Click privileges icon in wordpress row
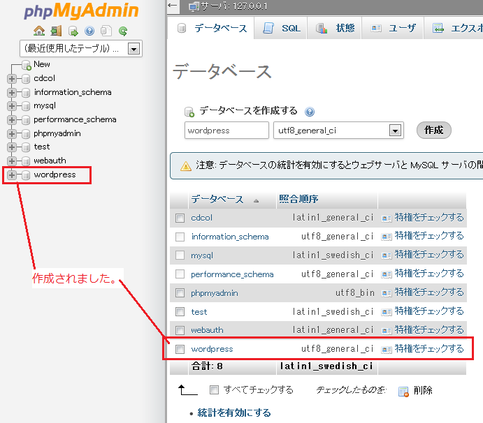This screenshot has height=423, width=483. (387, 350)
